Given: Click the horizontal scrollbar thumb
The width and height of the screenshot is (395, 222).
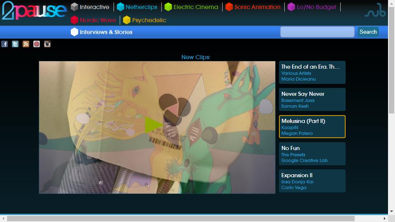Looking at the screenshot, I should (181, 218).
